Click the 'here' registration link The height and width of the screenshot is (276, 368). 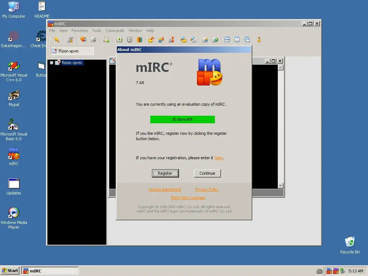(x=218, y=158)
